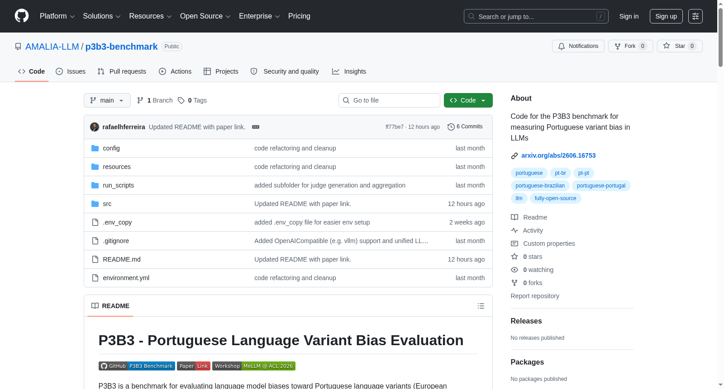The image size is (724, 389).
Task: Click the pt-br topic tag
Action: pyautogui.click(x=560, y=173)
